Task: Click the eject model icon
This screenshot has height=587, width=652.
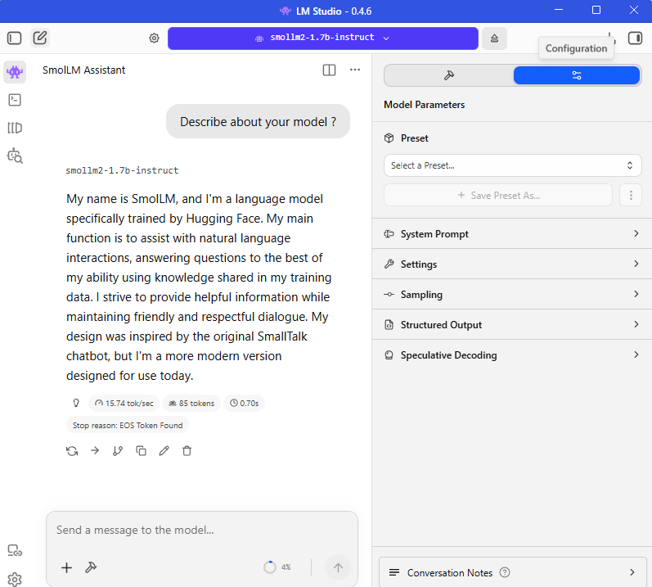Action: coord(494,38)
